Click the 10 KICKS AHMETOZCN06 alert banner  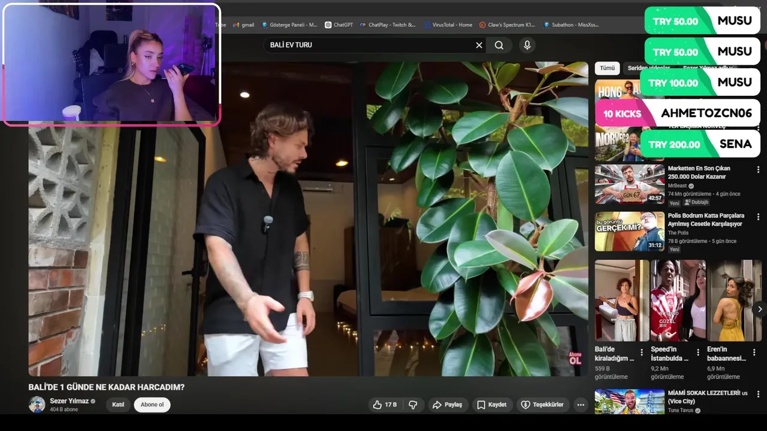coord(678,113)
